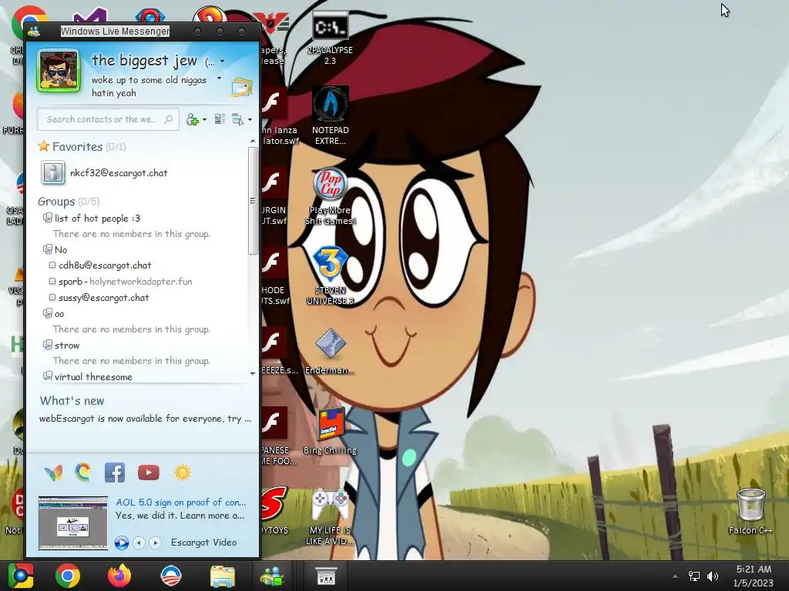
Task: Click the volume speaker tray icon
Action: point(713,576)
